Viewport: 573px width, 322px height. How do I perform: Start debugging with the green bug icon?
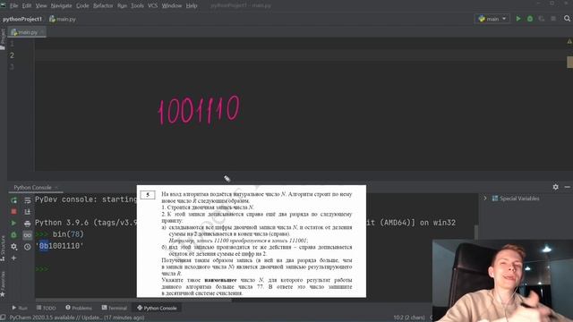click(x=530, y=19)
